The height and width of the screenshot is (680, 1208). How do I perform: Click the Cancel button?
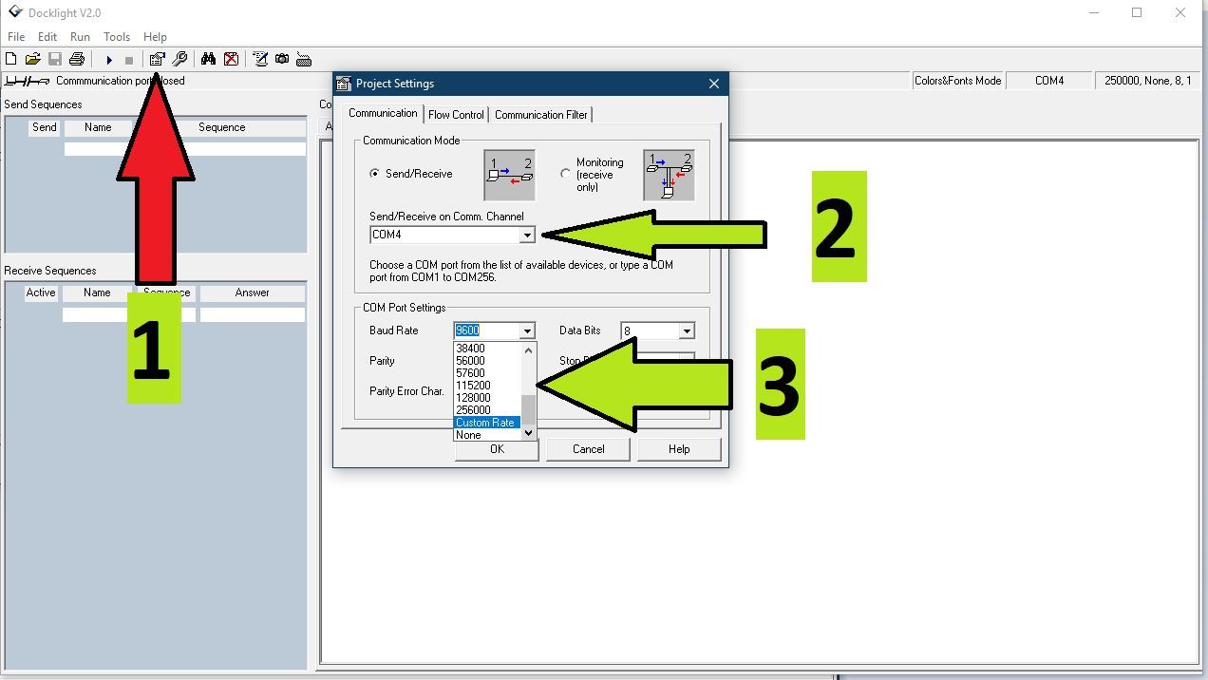click(588, 449)
